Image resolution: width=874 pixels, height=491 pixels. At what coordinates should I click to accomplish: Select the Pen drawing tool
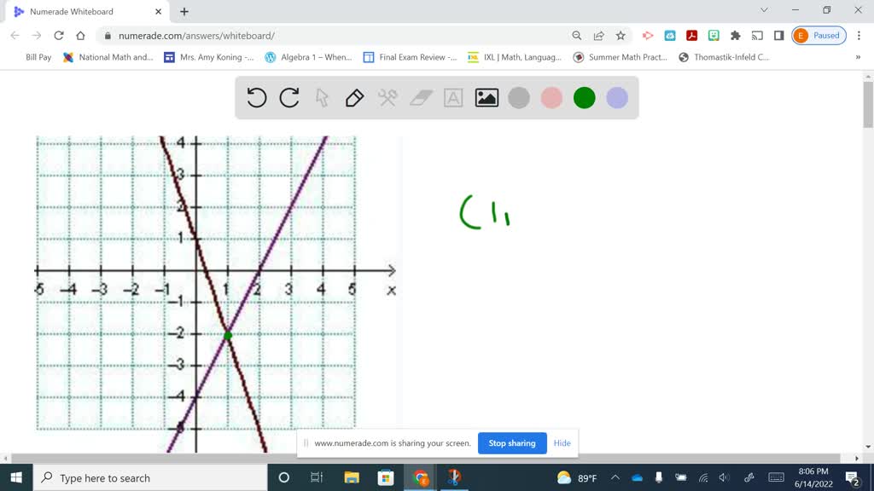[354, 97]
